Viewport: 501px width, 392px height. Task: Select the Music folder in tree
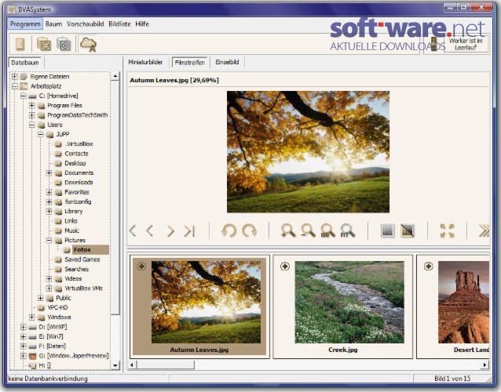(72, 230)
